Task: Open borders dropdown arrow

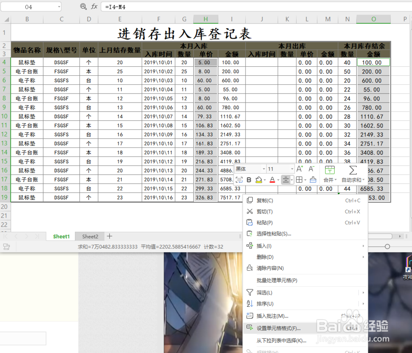Action: click(x=305, y=180)
